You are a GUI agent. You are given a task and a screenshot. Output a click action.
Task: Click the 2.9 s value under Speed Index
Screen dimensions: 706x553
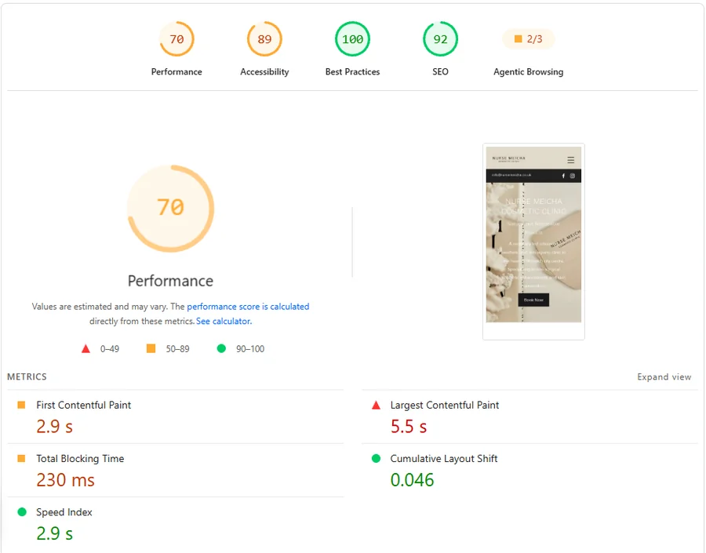point(54,533)
